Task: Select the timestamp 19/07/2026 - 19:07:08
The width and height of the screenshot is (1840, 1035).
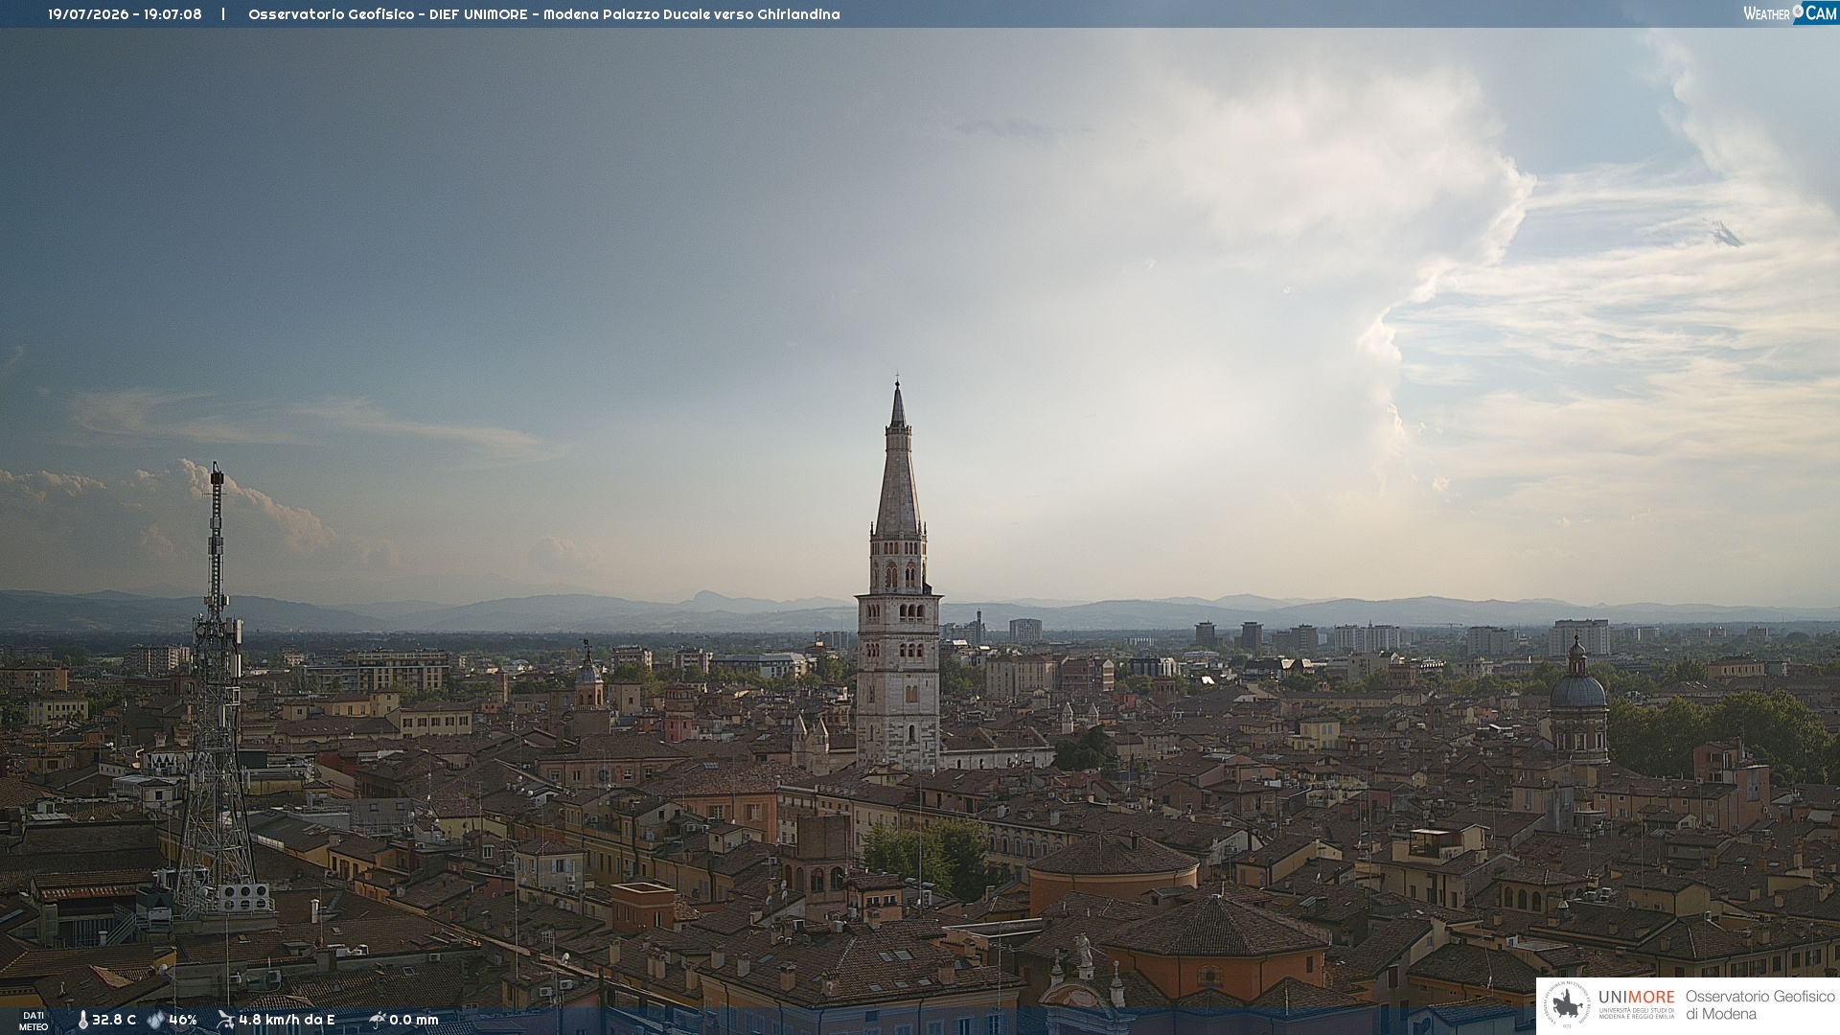Action: [x=125, y=14]
